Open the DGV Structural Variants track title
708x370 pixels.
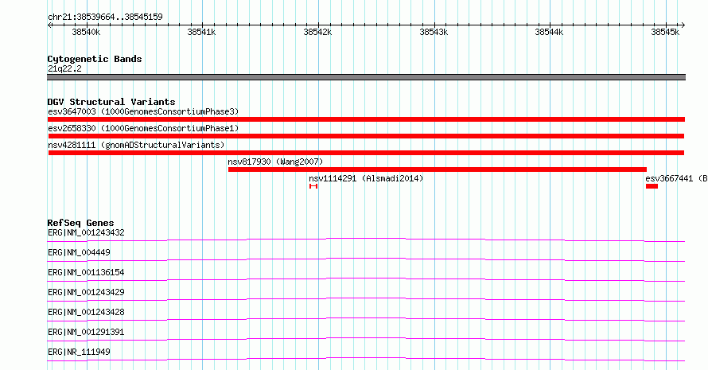coord(111,102)
